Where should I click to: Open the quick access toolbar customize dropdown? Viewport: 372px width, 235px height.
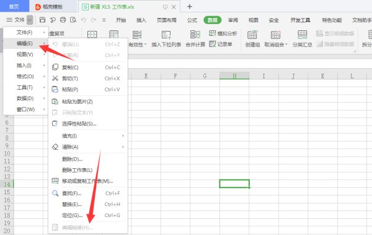coord(104,20)
